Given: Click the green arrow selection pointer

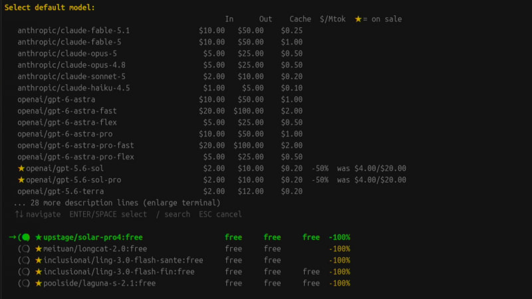Looking at the screenshot, I should point(13,237).
